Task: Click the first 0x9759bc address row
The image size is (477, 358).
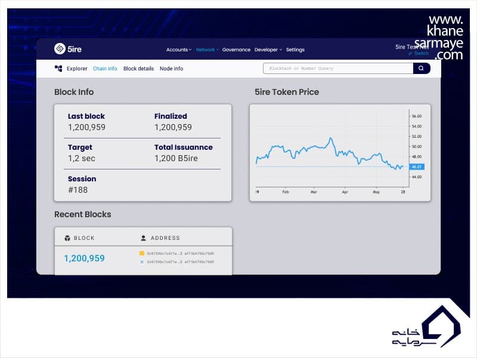Action: tap(181, 253)
